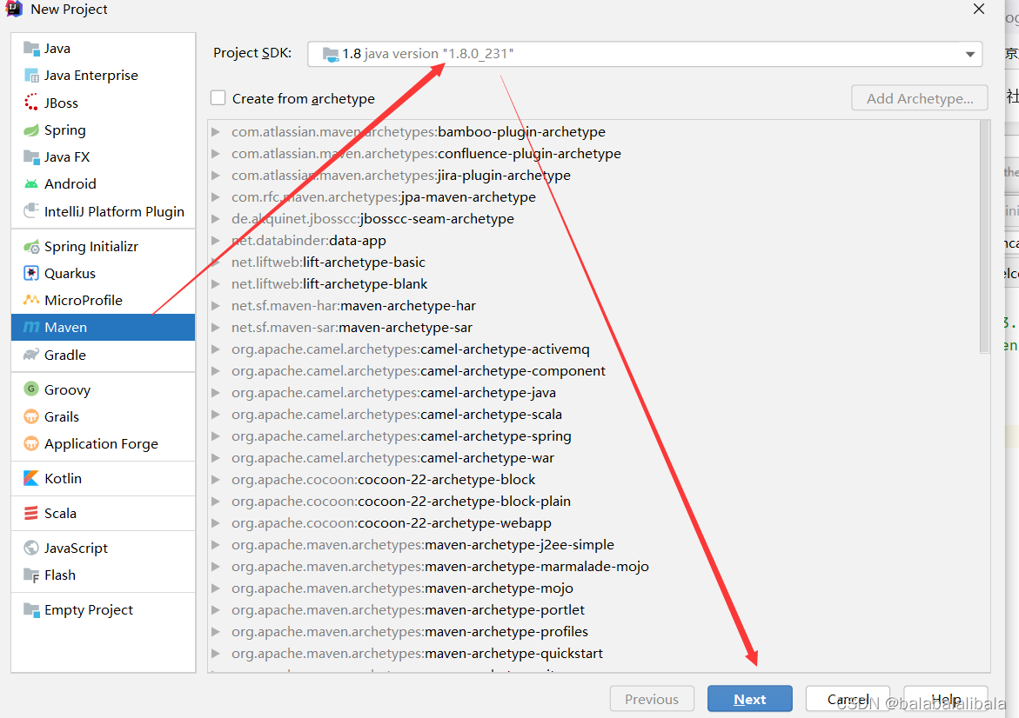Select camel-archetype-war row

coord(594,458)
